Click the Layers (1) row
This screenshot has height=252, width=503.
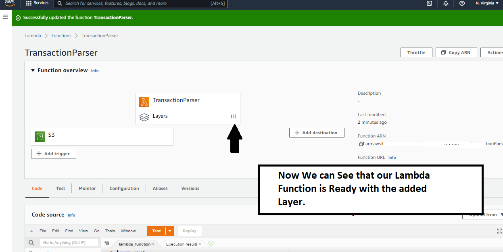point(188,116)
